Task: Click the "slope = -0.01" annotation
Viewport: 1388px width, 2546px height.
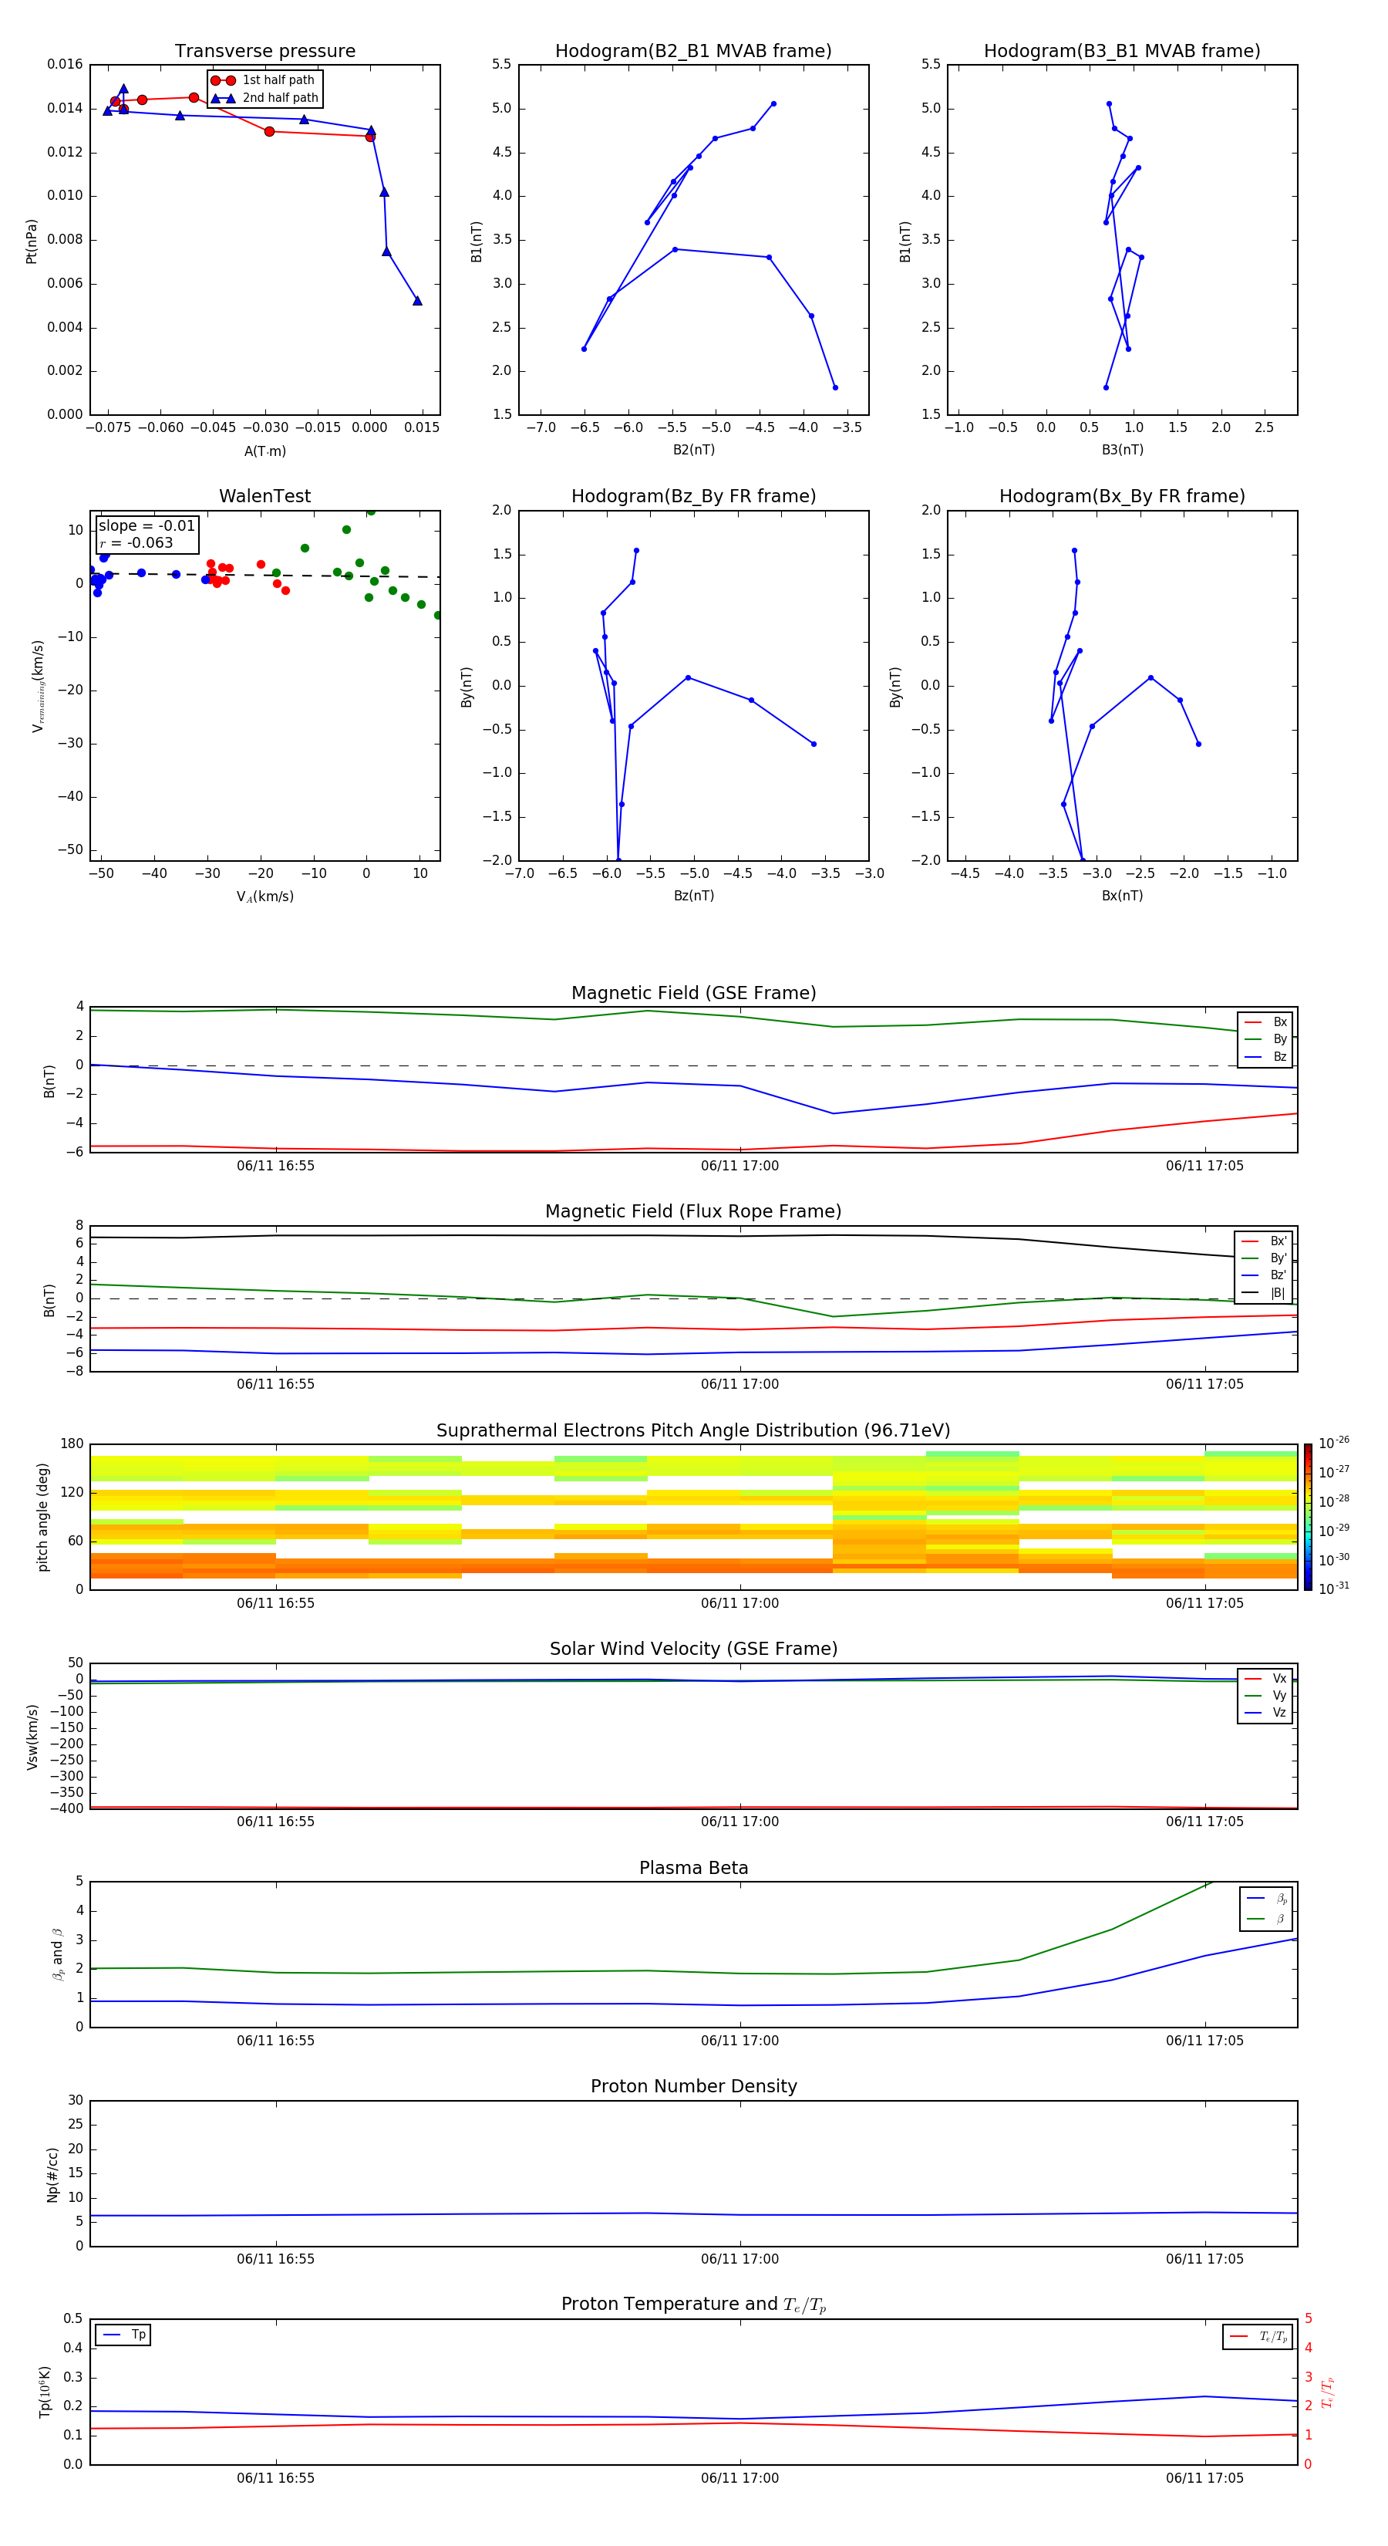Action: click(147, 526)
